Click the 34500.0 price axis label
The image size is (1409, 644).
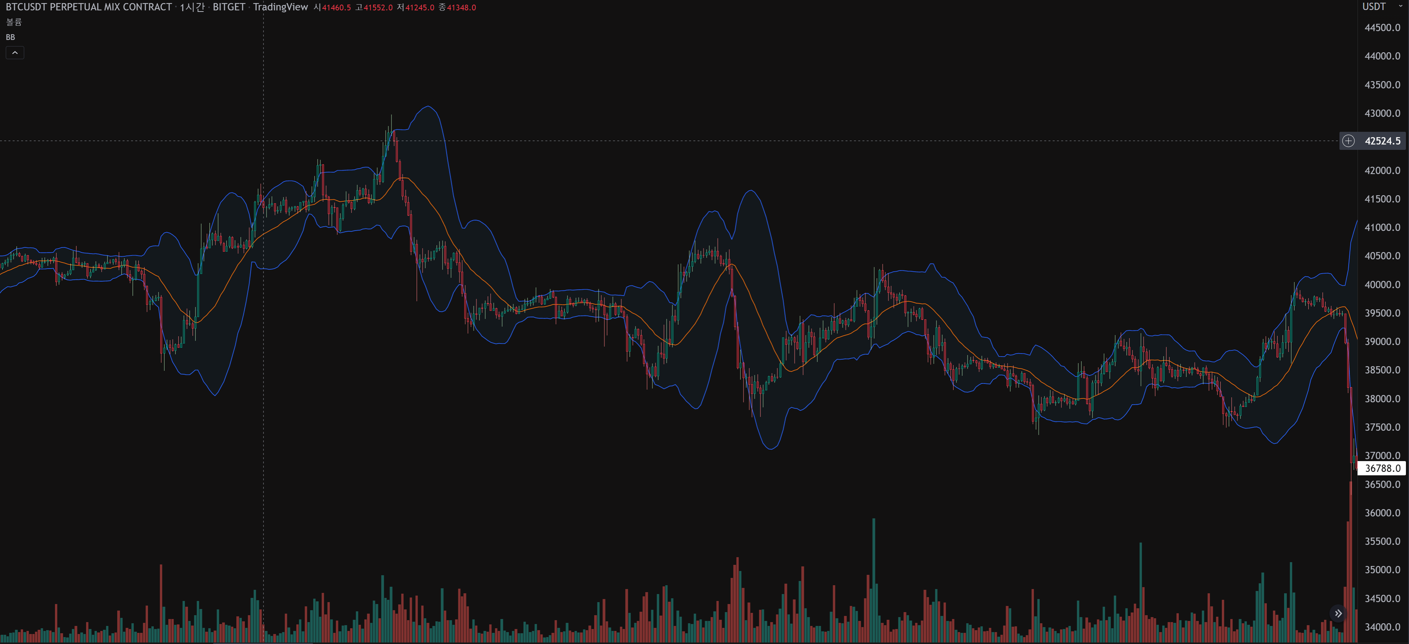1382,599
